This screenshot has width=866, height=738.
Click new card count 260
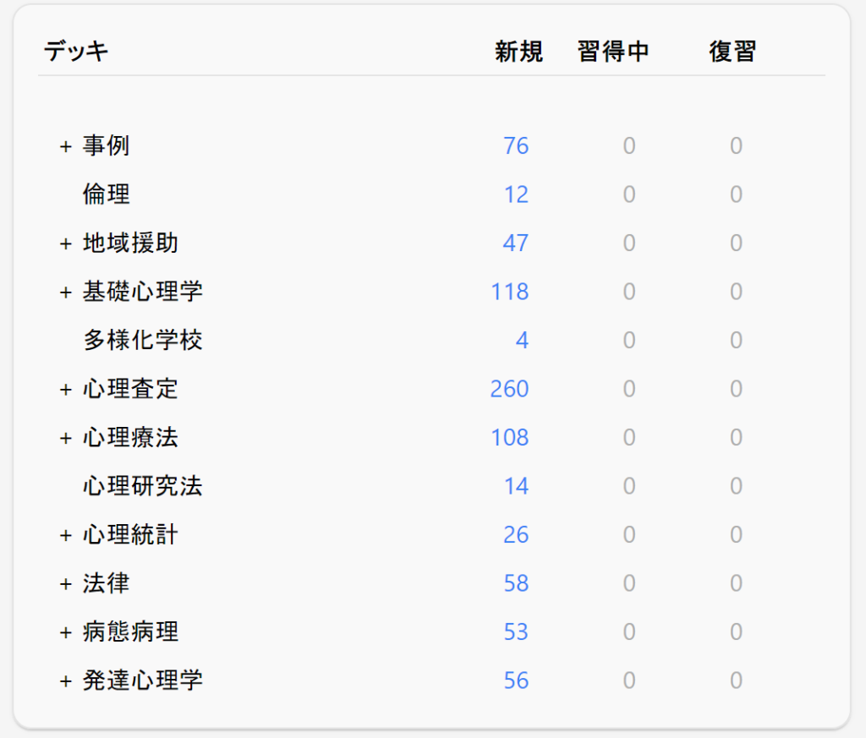pos(509,389)
